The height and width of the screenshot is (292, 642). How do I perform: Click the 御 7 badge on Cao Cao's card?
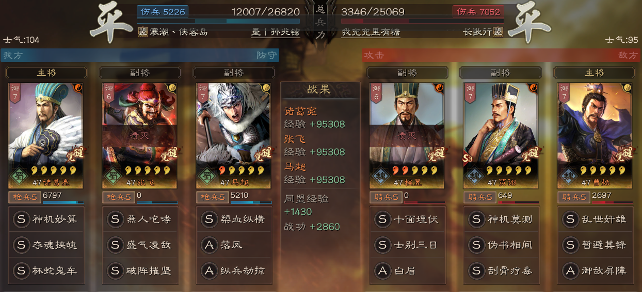coord(564,93)
